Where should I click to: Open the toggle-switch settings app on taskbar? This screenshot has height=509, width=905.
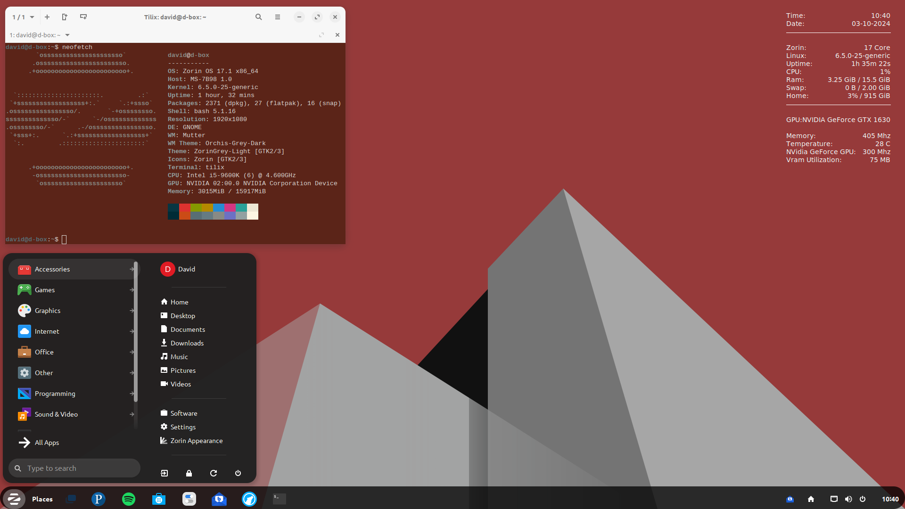[x=189, y=499]
